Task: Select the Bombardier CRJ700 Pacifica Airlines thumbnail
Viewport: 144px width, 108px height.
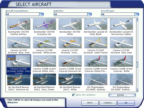Action: pyautogui.click(x=19, y=24)
